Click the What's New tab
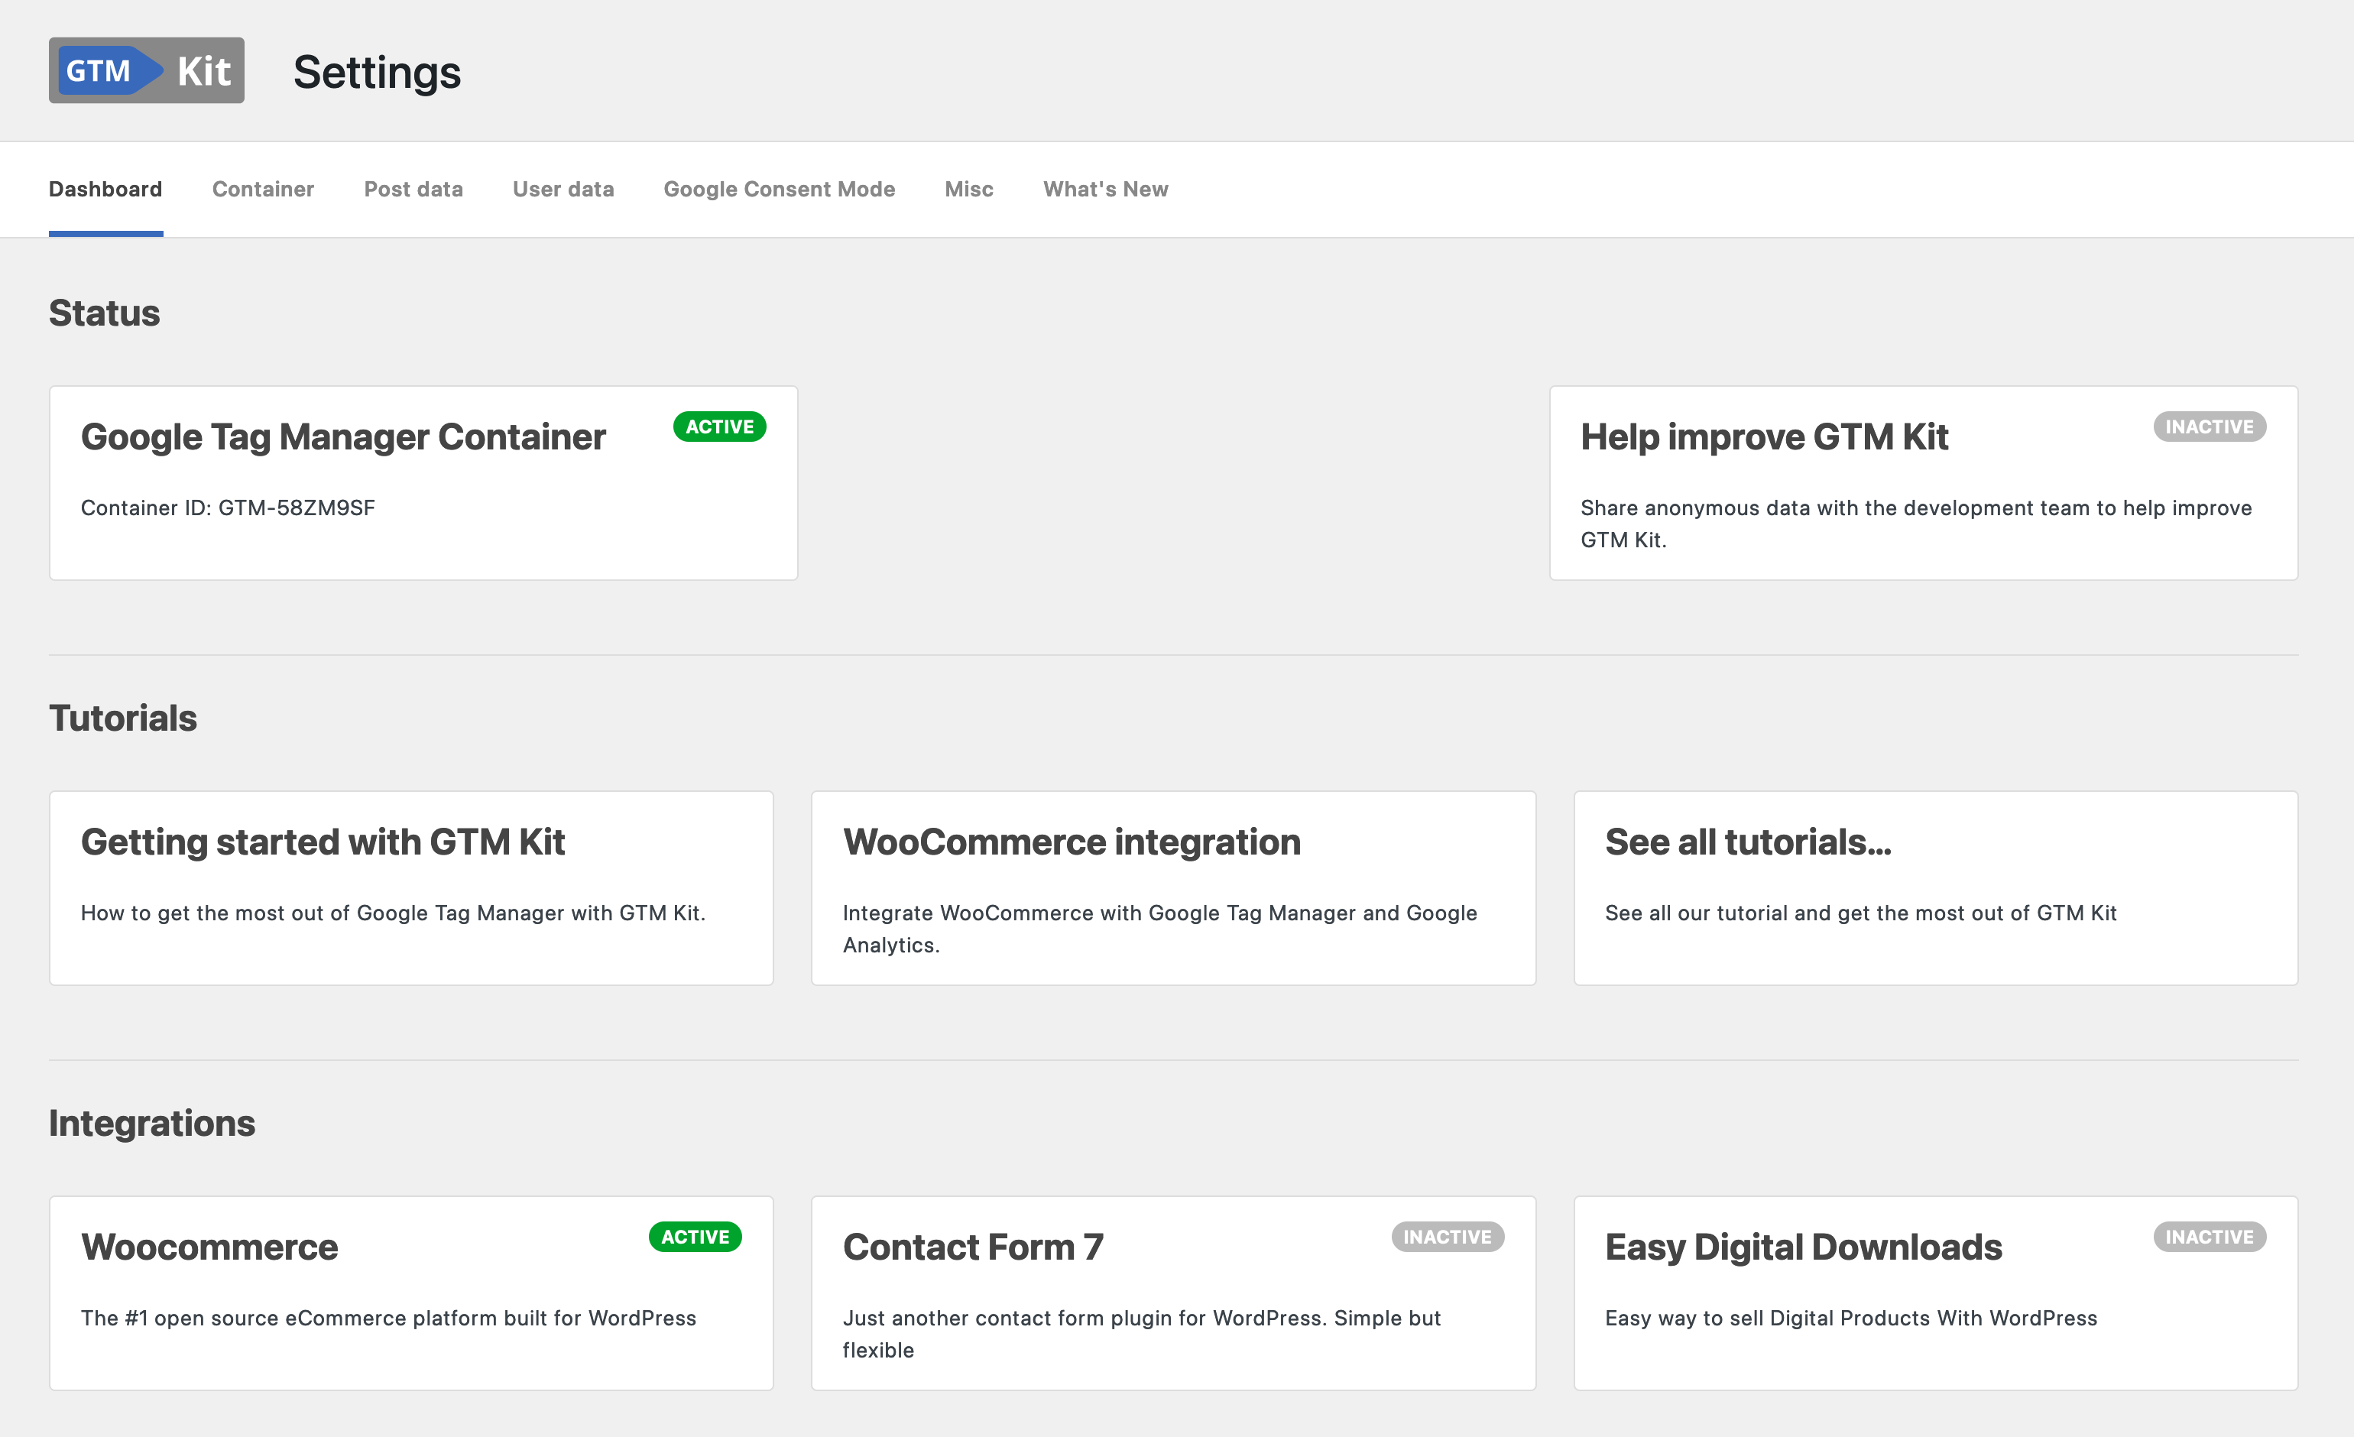Viewport: 2354px width, 1437px height. (1103, 188)
